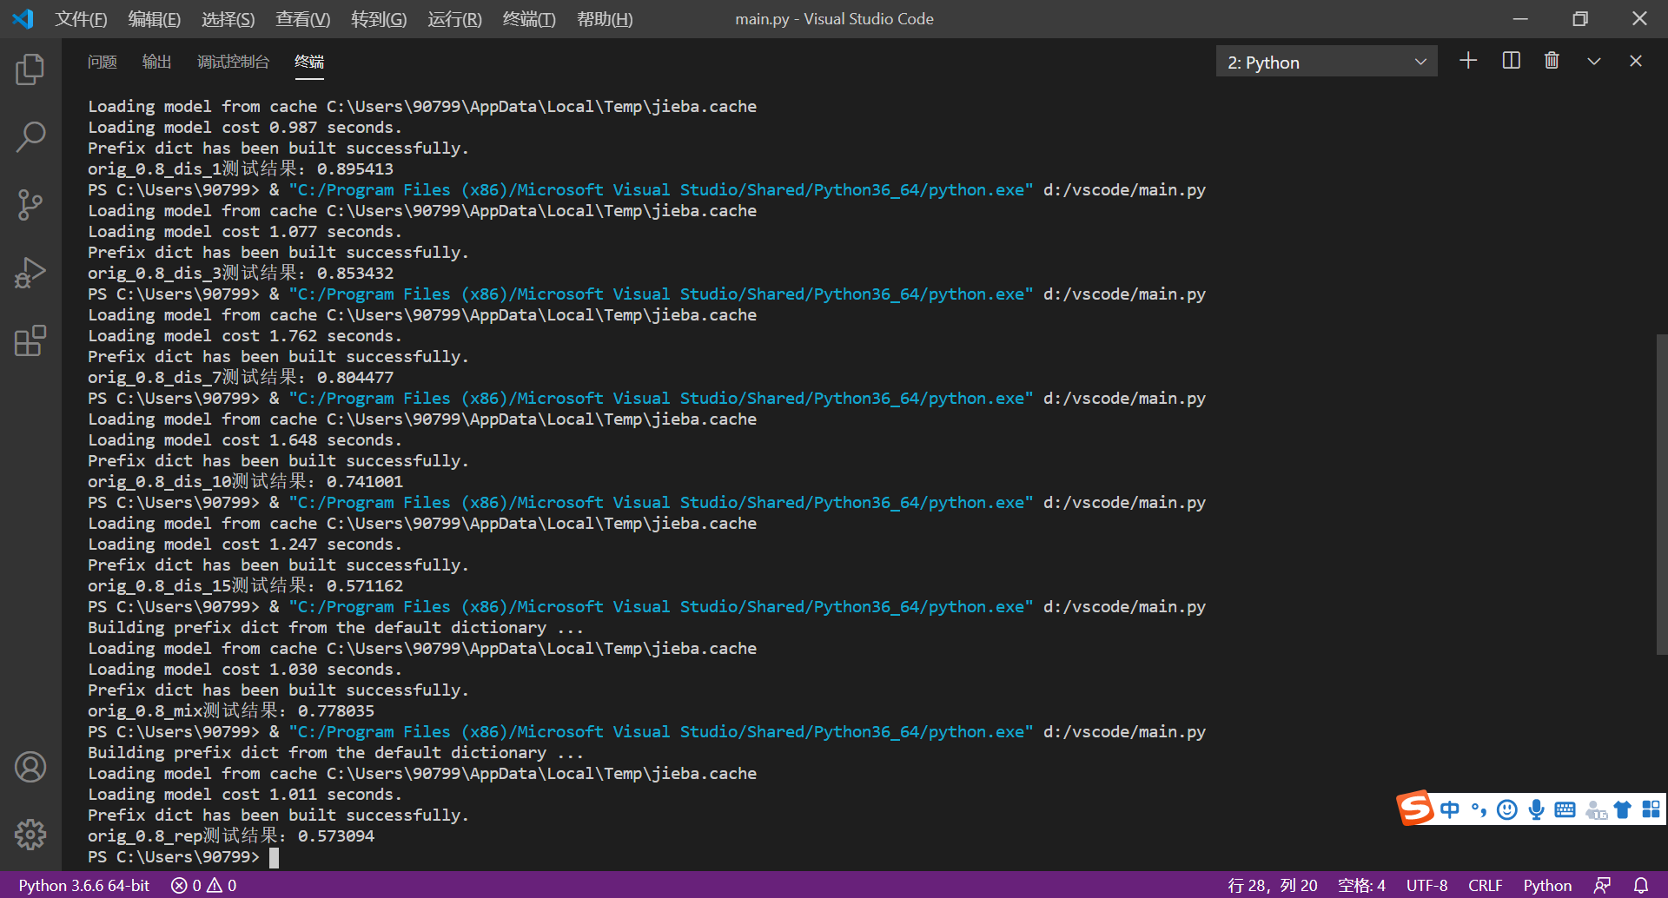Open the Search view in activity bar
Viewport: 1668px width, 898px height.
tap(30, 137)
